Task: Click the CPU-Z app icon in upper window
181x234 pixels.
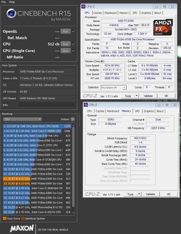Action: [83, 7]
